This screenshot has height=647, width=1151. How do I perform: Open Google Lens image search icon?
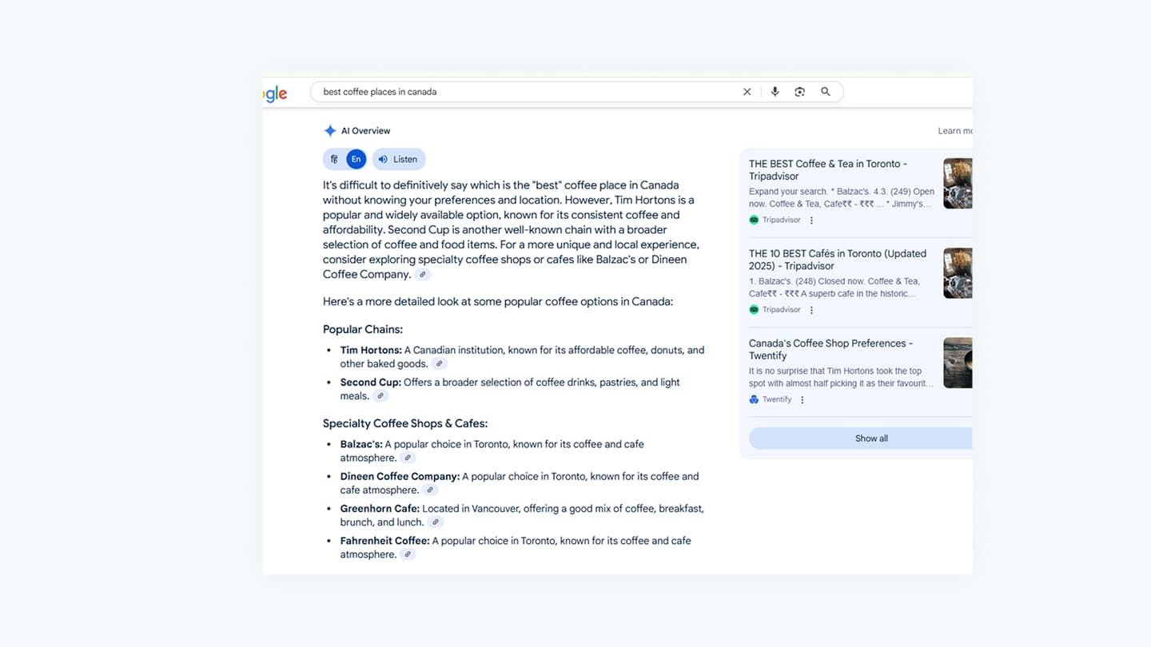[799, 92]
